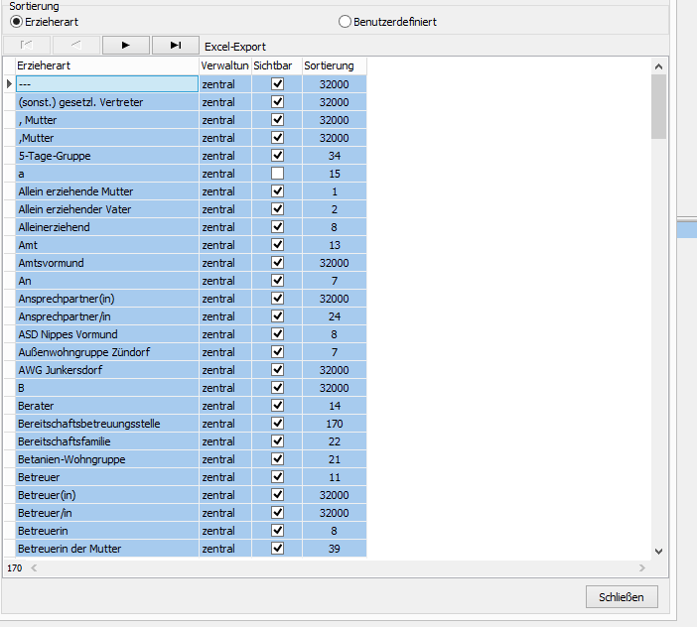Toggle Sichtbar checkbox for Amtsvormund

point(277,263)
